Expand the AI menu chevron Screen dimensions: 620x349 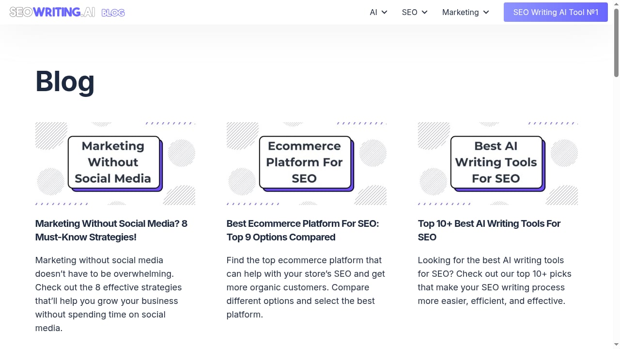[385, 12]
